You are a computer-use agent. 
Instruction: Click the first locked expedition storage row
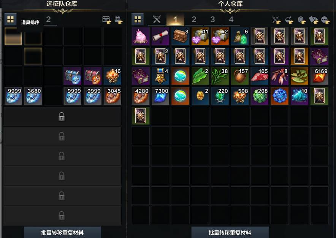[x=62, y=117]
